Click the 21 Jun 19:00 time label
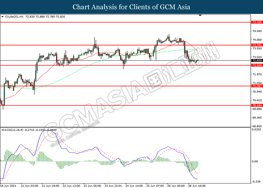263x188 pixels. [x=50, y=186]
